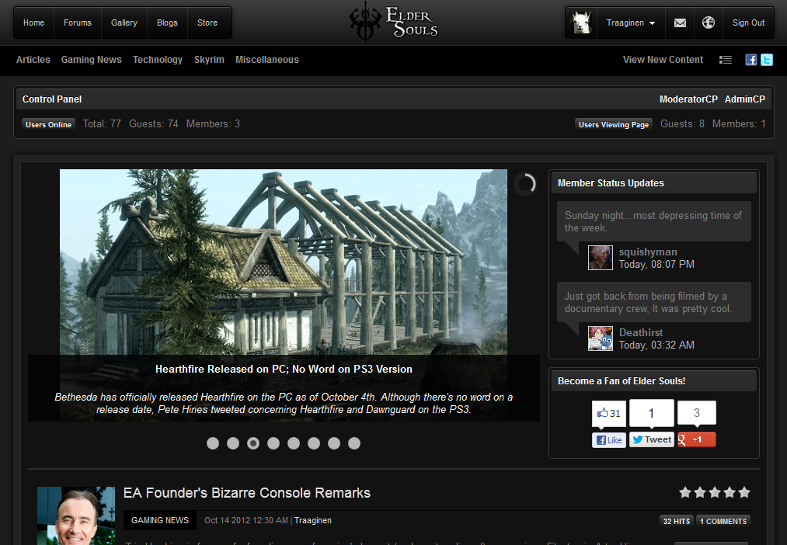This screenshot has height=545, width=787.
Task: Open the EA Founder article thumbnail
Action: click(x=76, y=515)
